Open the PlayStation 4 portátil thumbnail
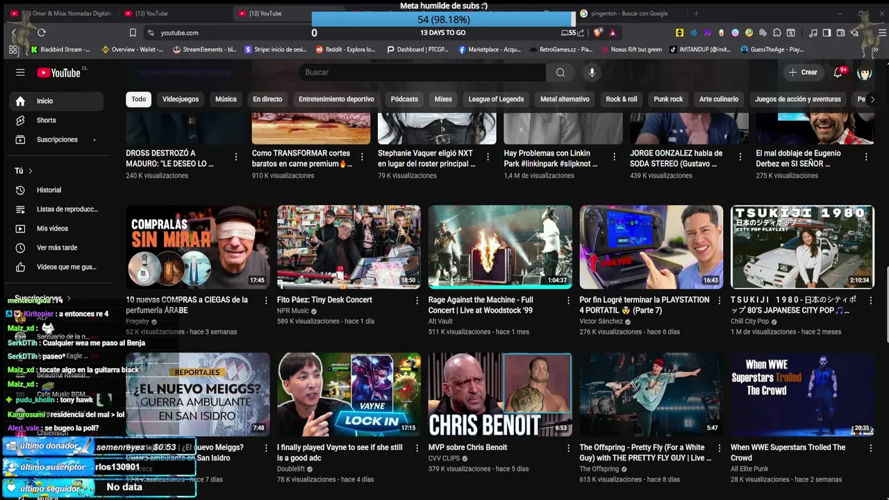This screenshot has height=500, width=889. (651, 247)
